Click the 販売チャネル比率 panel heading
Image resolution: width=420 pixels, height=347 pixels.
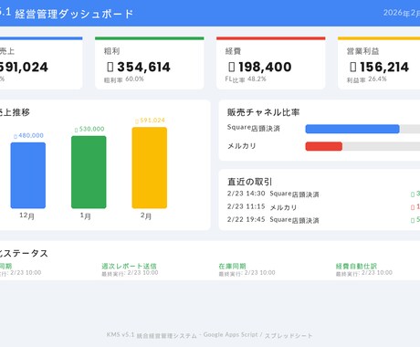(263, 112)
